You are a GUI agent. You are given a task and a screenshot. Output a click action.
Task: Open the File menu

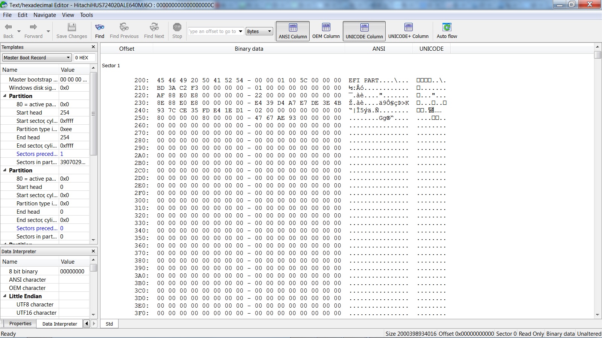pyautogui.click(x=7, y=15)
